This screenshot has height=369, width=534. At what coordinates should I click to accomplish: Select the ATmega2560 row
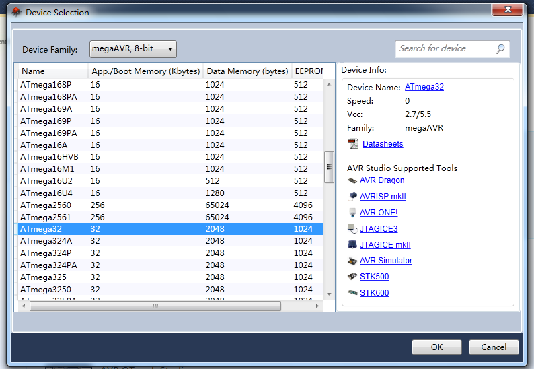click(x=170, y=205)
